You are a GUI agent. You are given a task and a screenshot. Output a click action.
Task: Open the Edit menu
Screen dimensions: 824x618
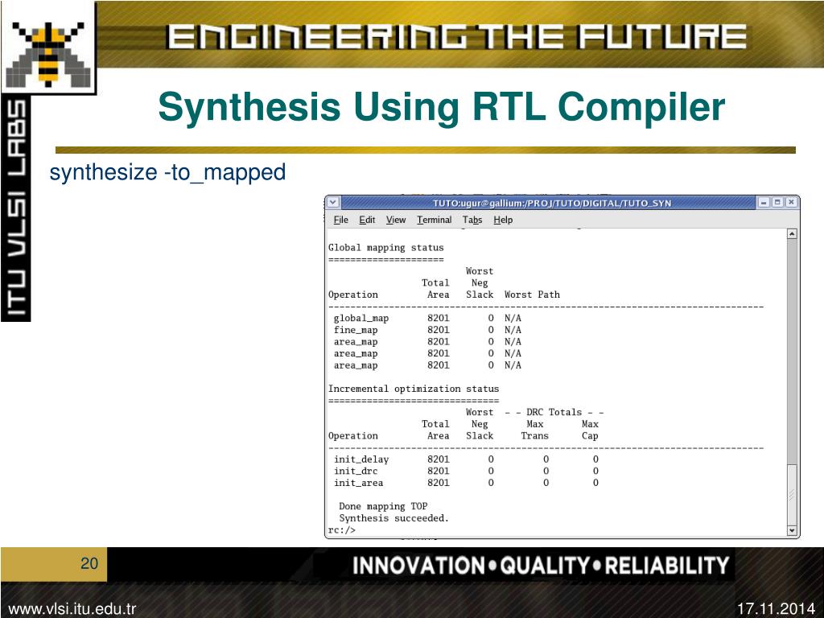click(x=367, y=220)
